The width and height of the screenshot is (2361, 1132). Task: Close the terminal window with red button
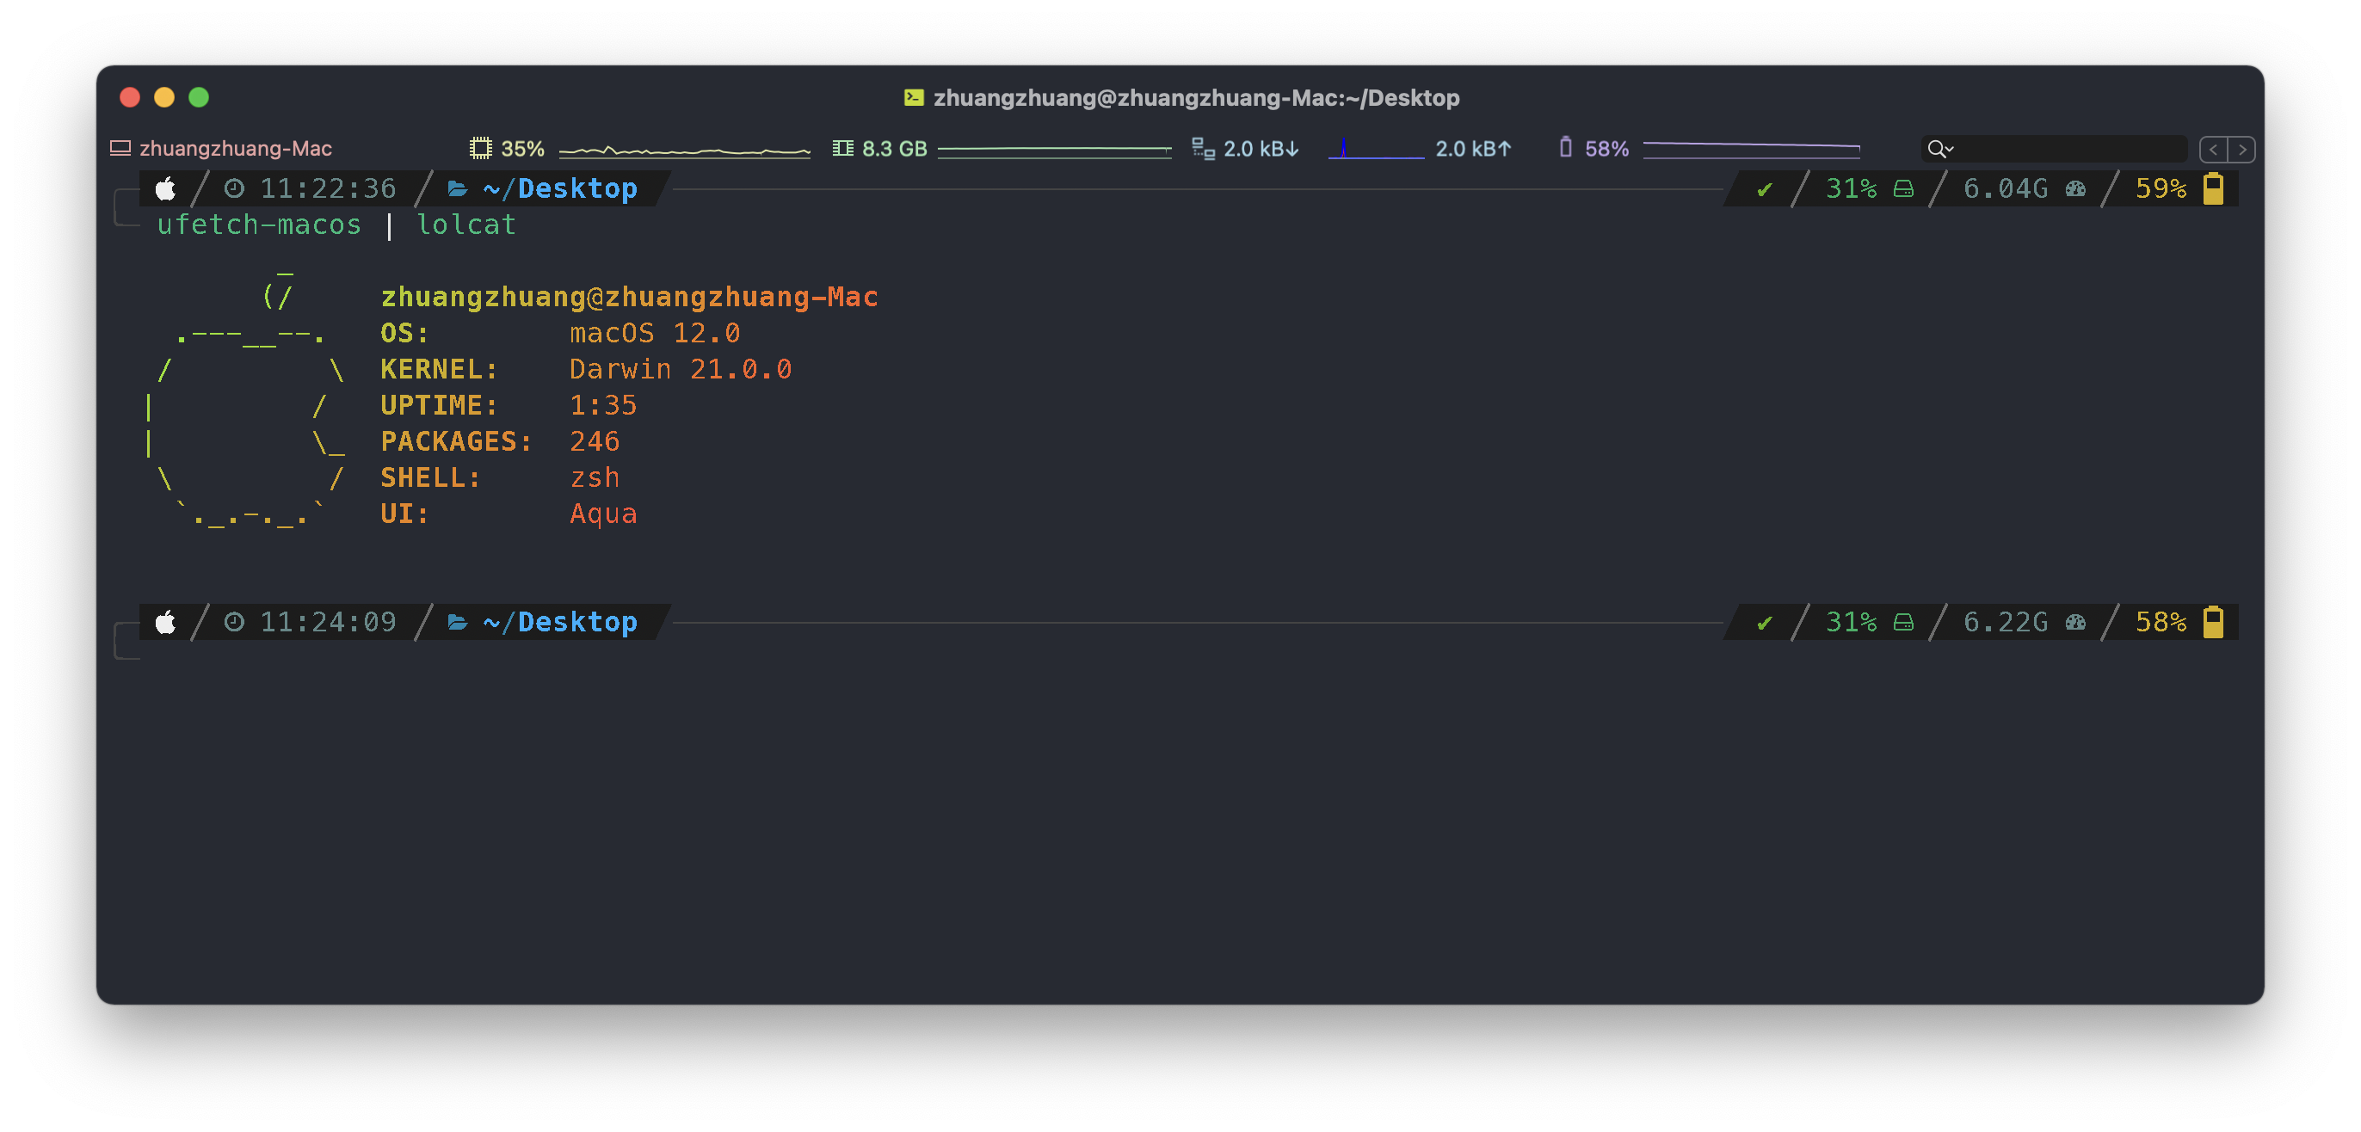click(x=130, y=97)
